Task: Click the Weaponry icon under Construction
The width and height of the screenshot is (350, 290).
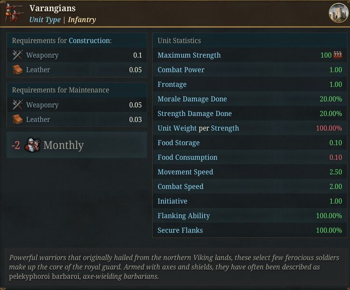Action: [17, 55]
